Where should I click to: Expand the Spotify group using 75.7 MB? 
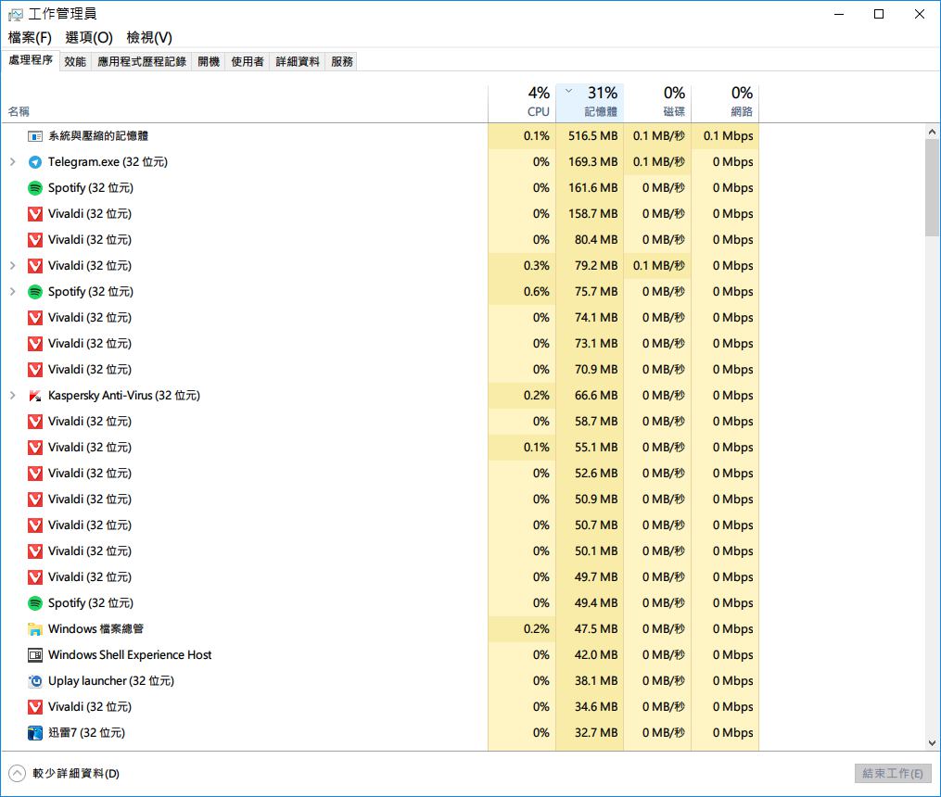13,291
